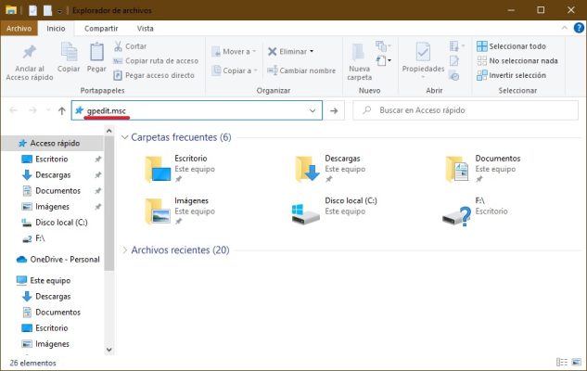The image size is (587, 371).
Task: Open the Eliminar dropdown arrow
Action: click(x=312, y=51)
